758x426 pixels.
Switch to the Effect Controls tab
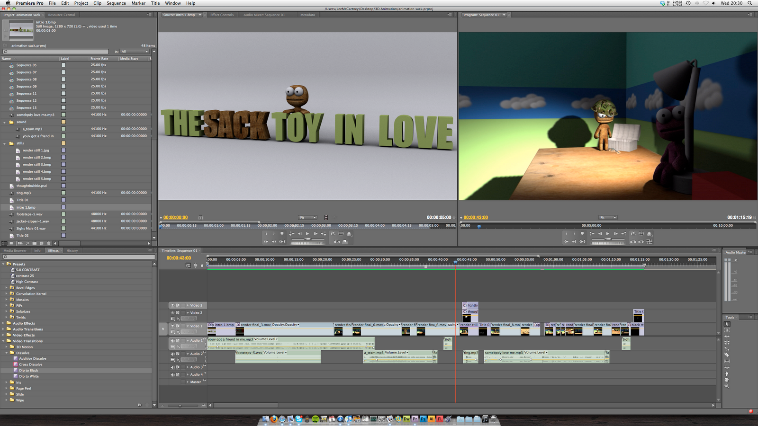pyautogui.click(x=222, y=14)
